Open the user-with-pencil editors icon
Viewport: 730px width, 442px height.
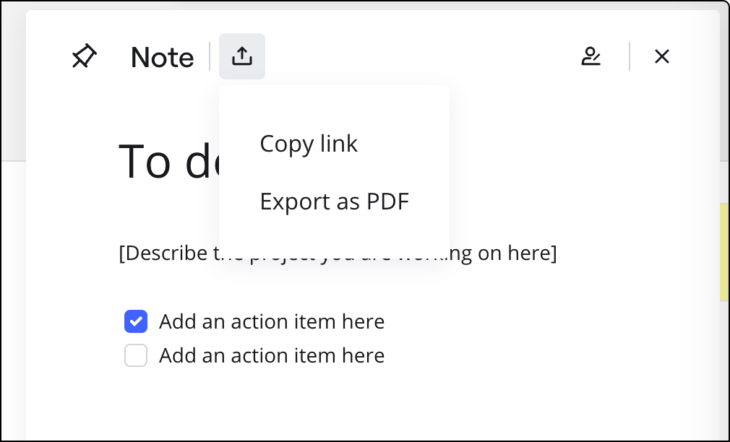click(x=591, y=56)
